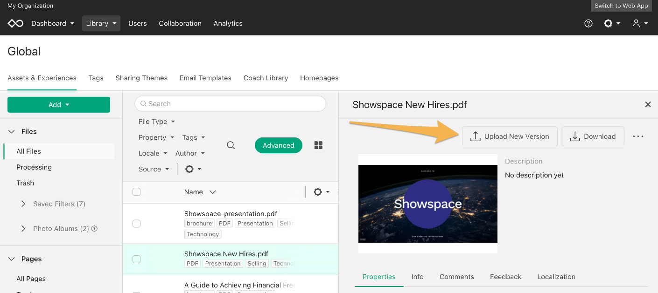
Task: Close the Showspace New Hires.pdf panel
Action: tap(648, 105)
